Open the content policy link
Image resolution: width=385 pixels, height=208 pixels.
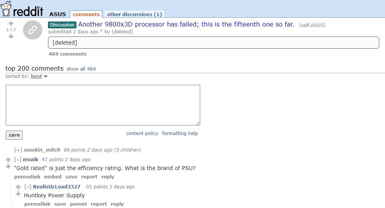click(142, 133)
